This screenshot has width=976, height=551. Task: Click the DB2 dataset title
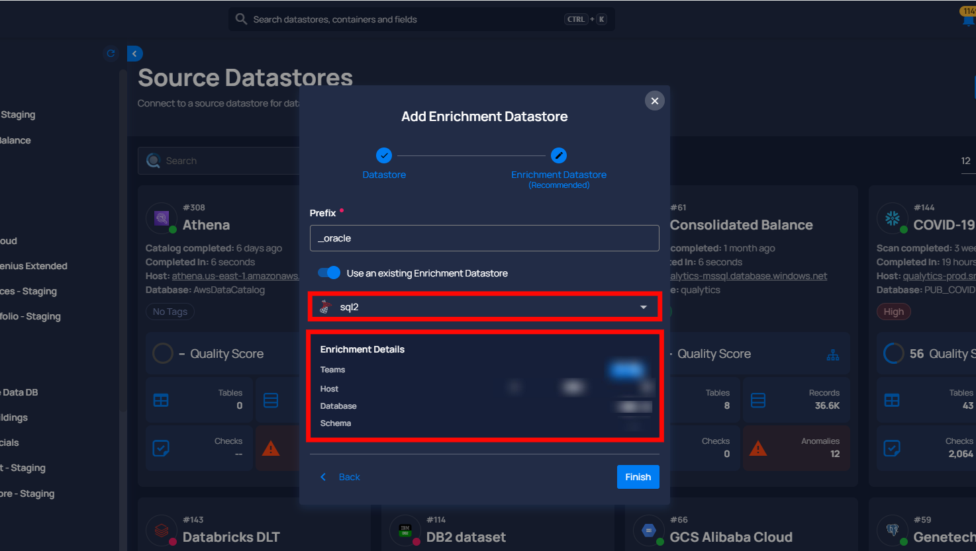coord(465,537)
